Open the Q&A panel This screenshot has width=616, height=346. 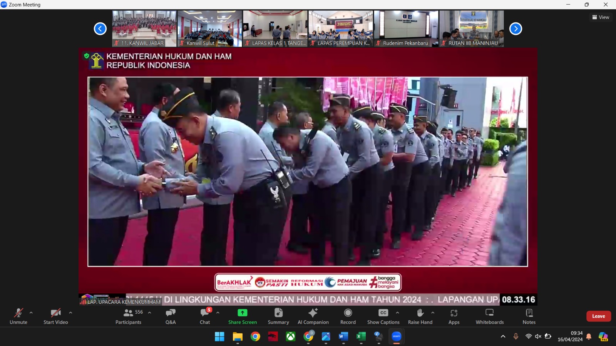coord(171,316)
